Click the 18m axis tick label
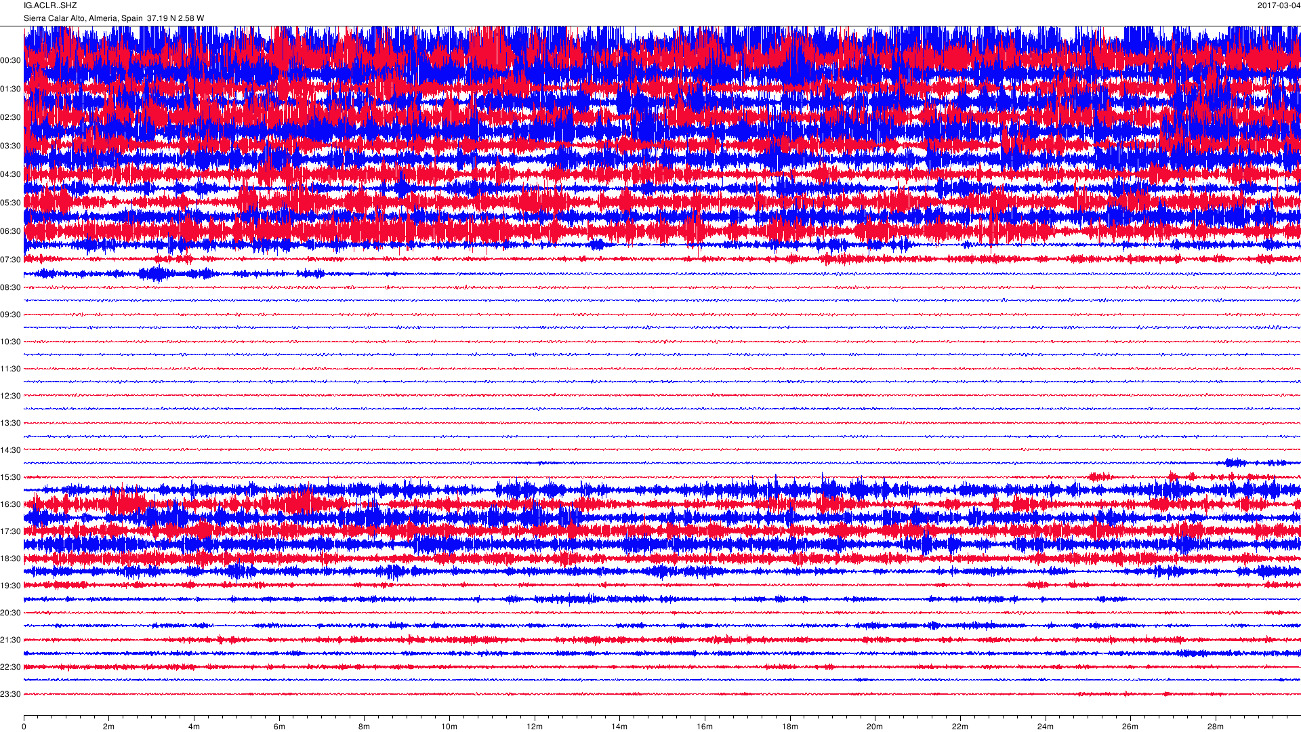Image resolution: width=1301 pixels, height=732 pixels. [x=790, y=727]
